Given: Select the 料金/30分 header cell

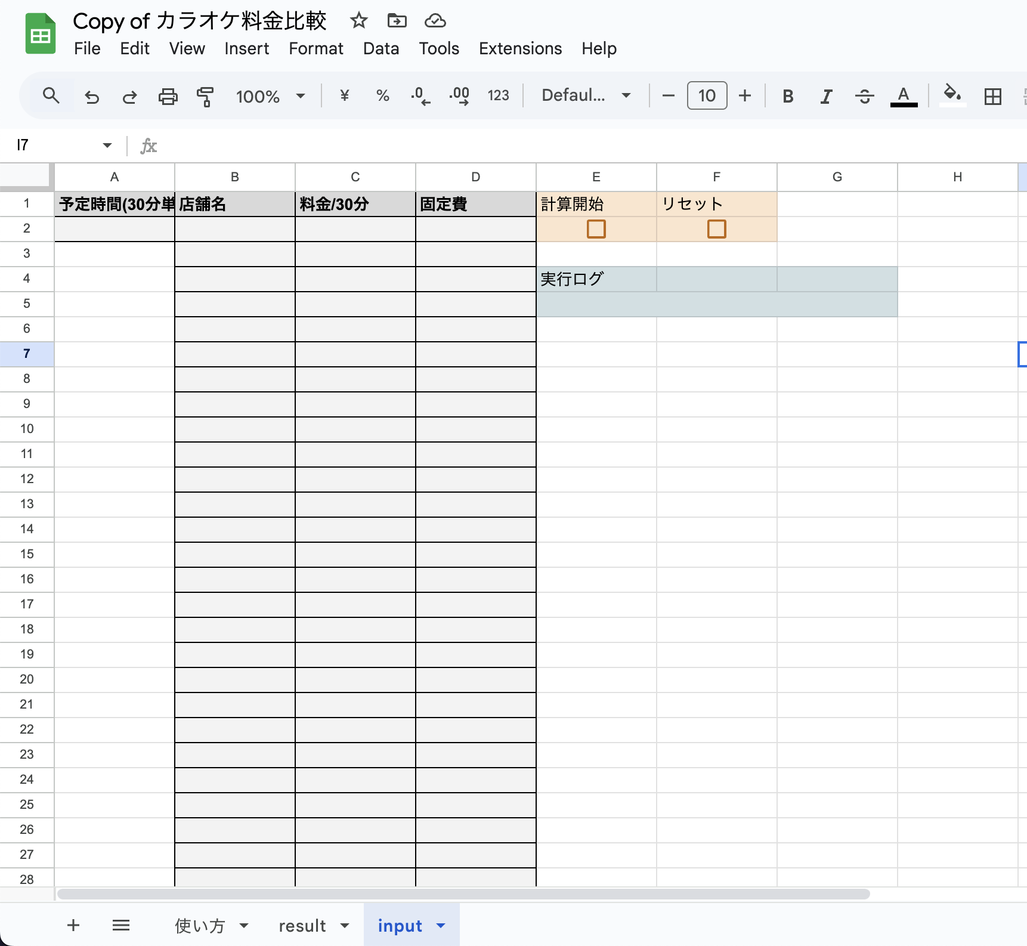Looking at the screenshot, I should point(355,204).
